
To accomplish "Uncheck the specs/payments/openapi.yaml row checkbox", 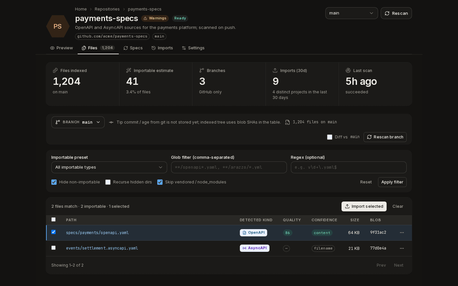I will (x=54, y=232).
